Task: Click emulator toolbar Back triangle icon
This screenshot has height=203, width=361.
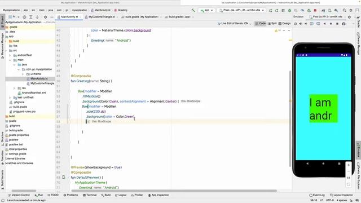Action: [x=325, y=24]
